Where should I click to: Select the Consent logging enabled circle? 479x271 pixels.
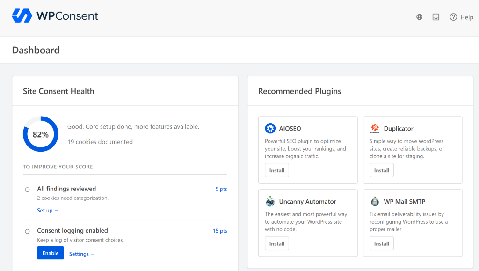point(28,231)
